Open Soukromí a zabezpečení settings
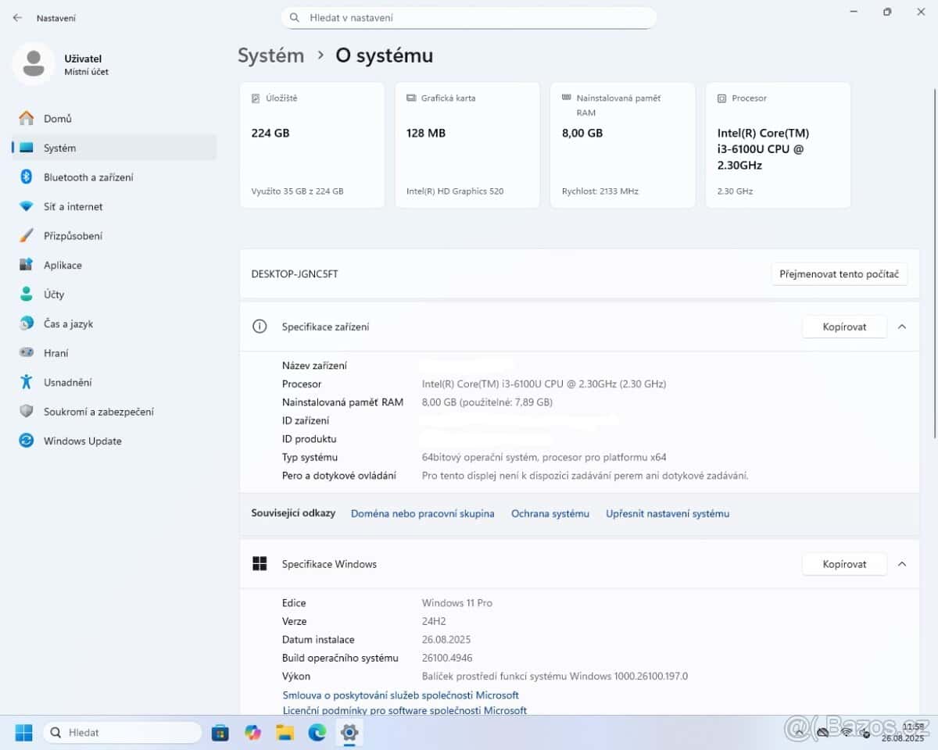 coord(98,412)
